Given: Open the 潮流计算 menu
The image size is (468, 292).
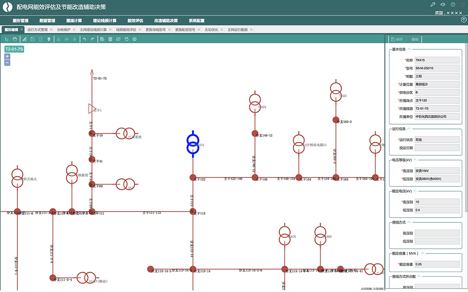Looking at the screenshot, I should [x=74, y=20].
